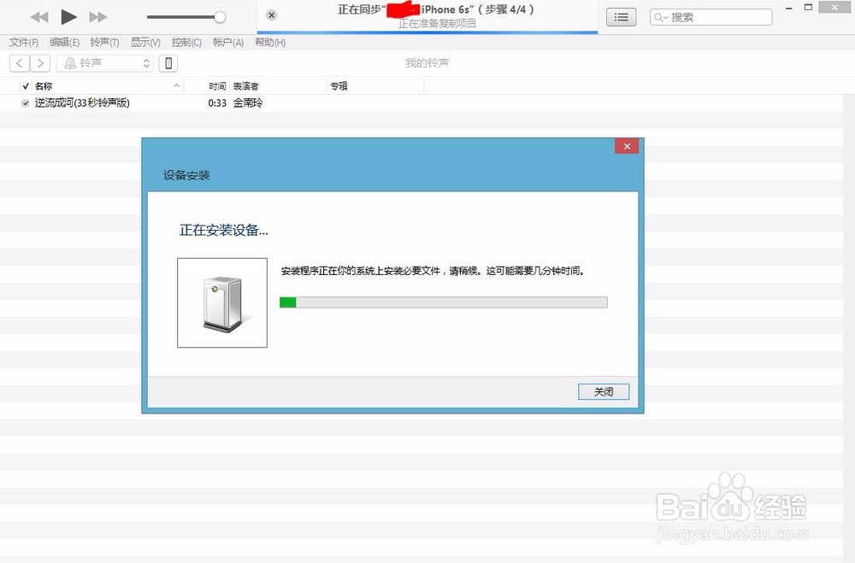Open the 文件(F) menu
This screenshot has width=855, height=563.
[x=23, y=42]
